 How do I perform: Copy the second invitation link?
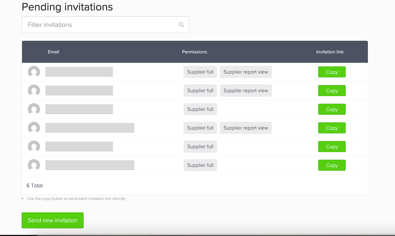pyautogui.click(x=332, y=90)
